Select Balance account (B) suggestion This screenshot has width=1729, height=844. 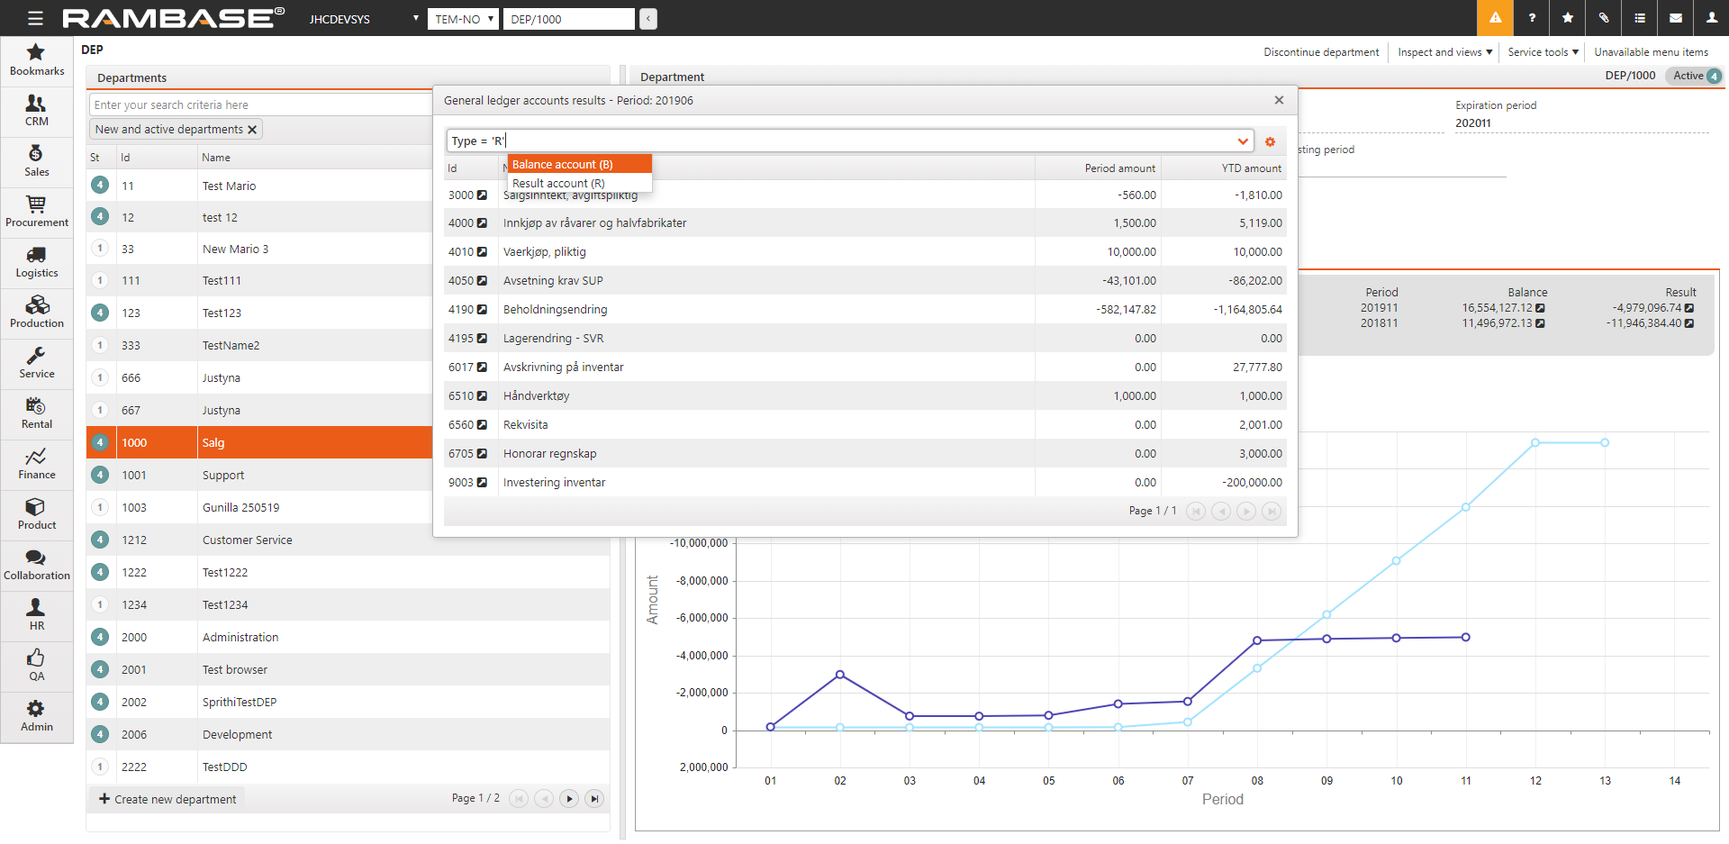(579, 164)
